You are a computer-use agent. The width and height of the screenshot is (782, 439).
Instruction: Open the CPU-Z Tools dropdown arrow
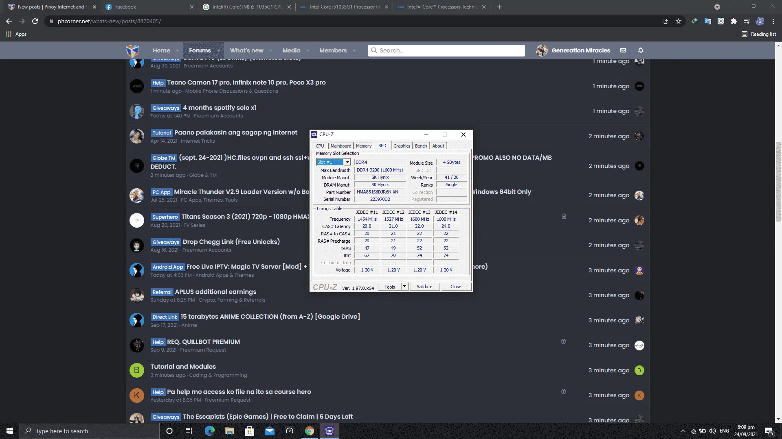(404, 287)
